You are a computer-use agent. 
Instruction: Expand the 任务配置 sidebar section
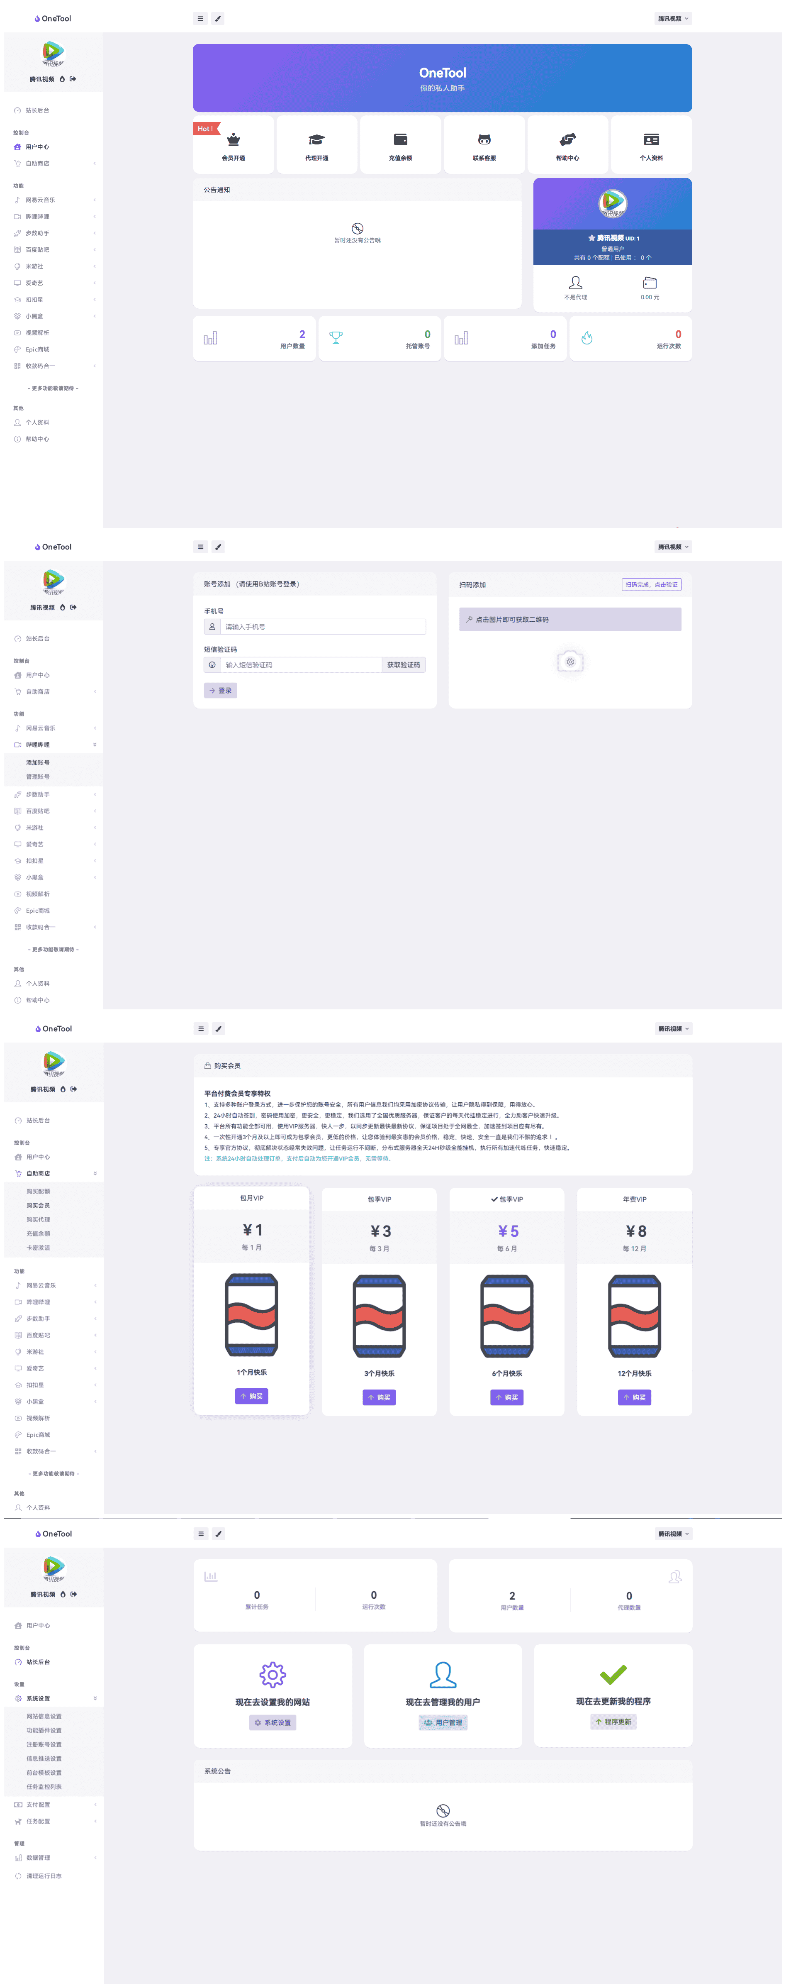pos(39,1821)
